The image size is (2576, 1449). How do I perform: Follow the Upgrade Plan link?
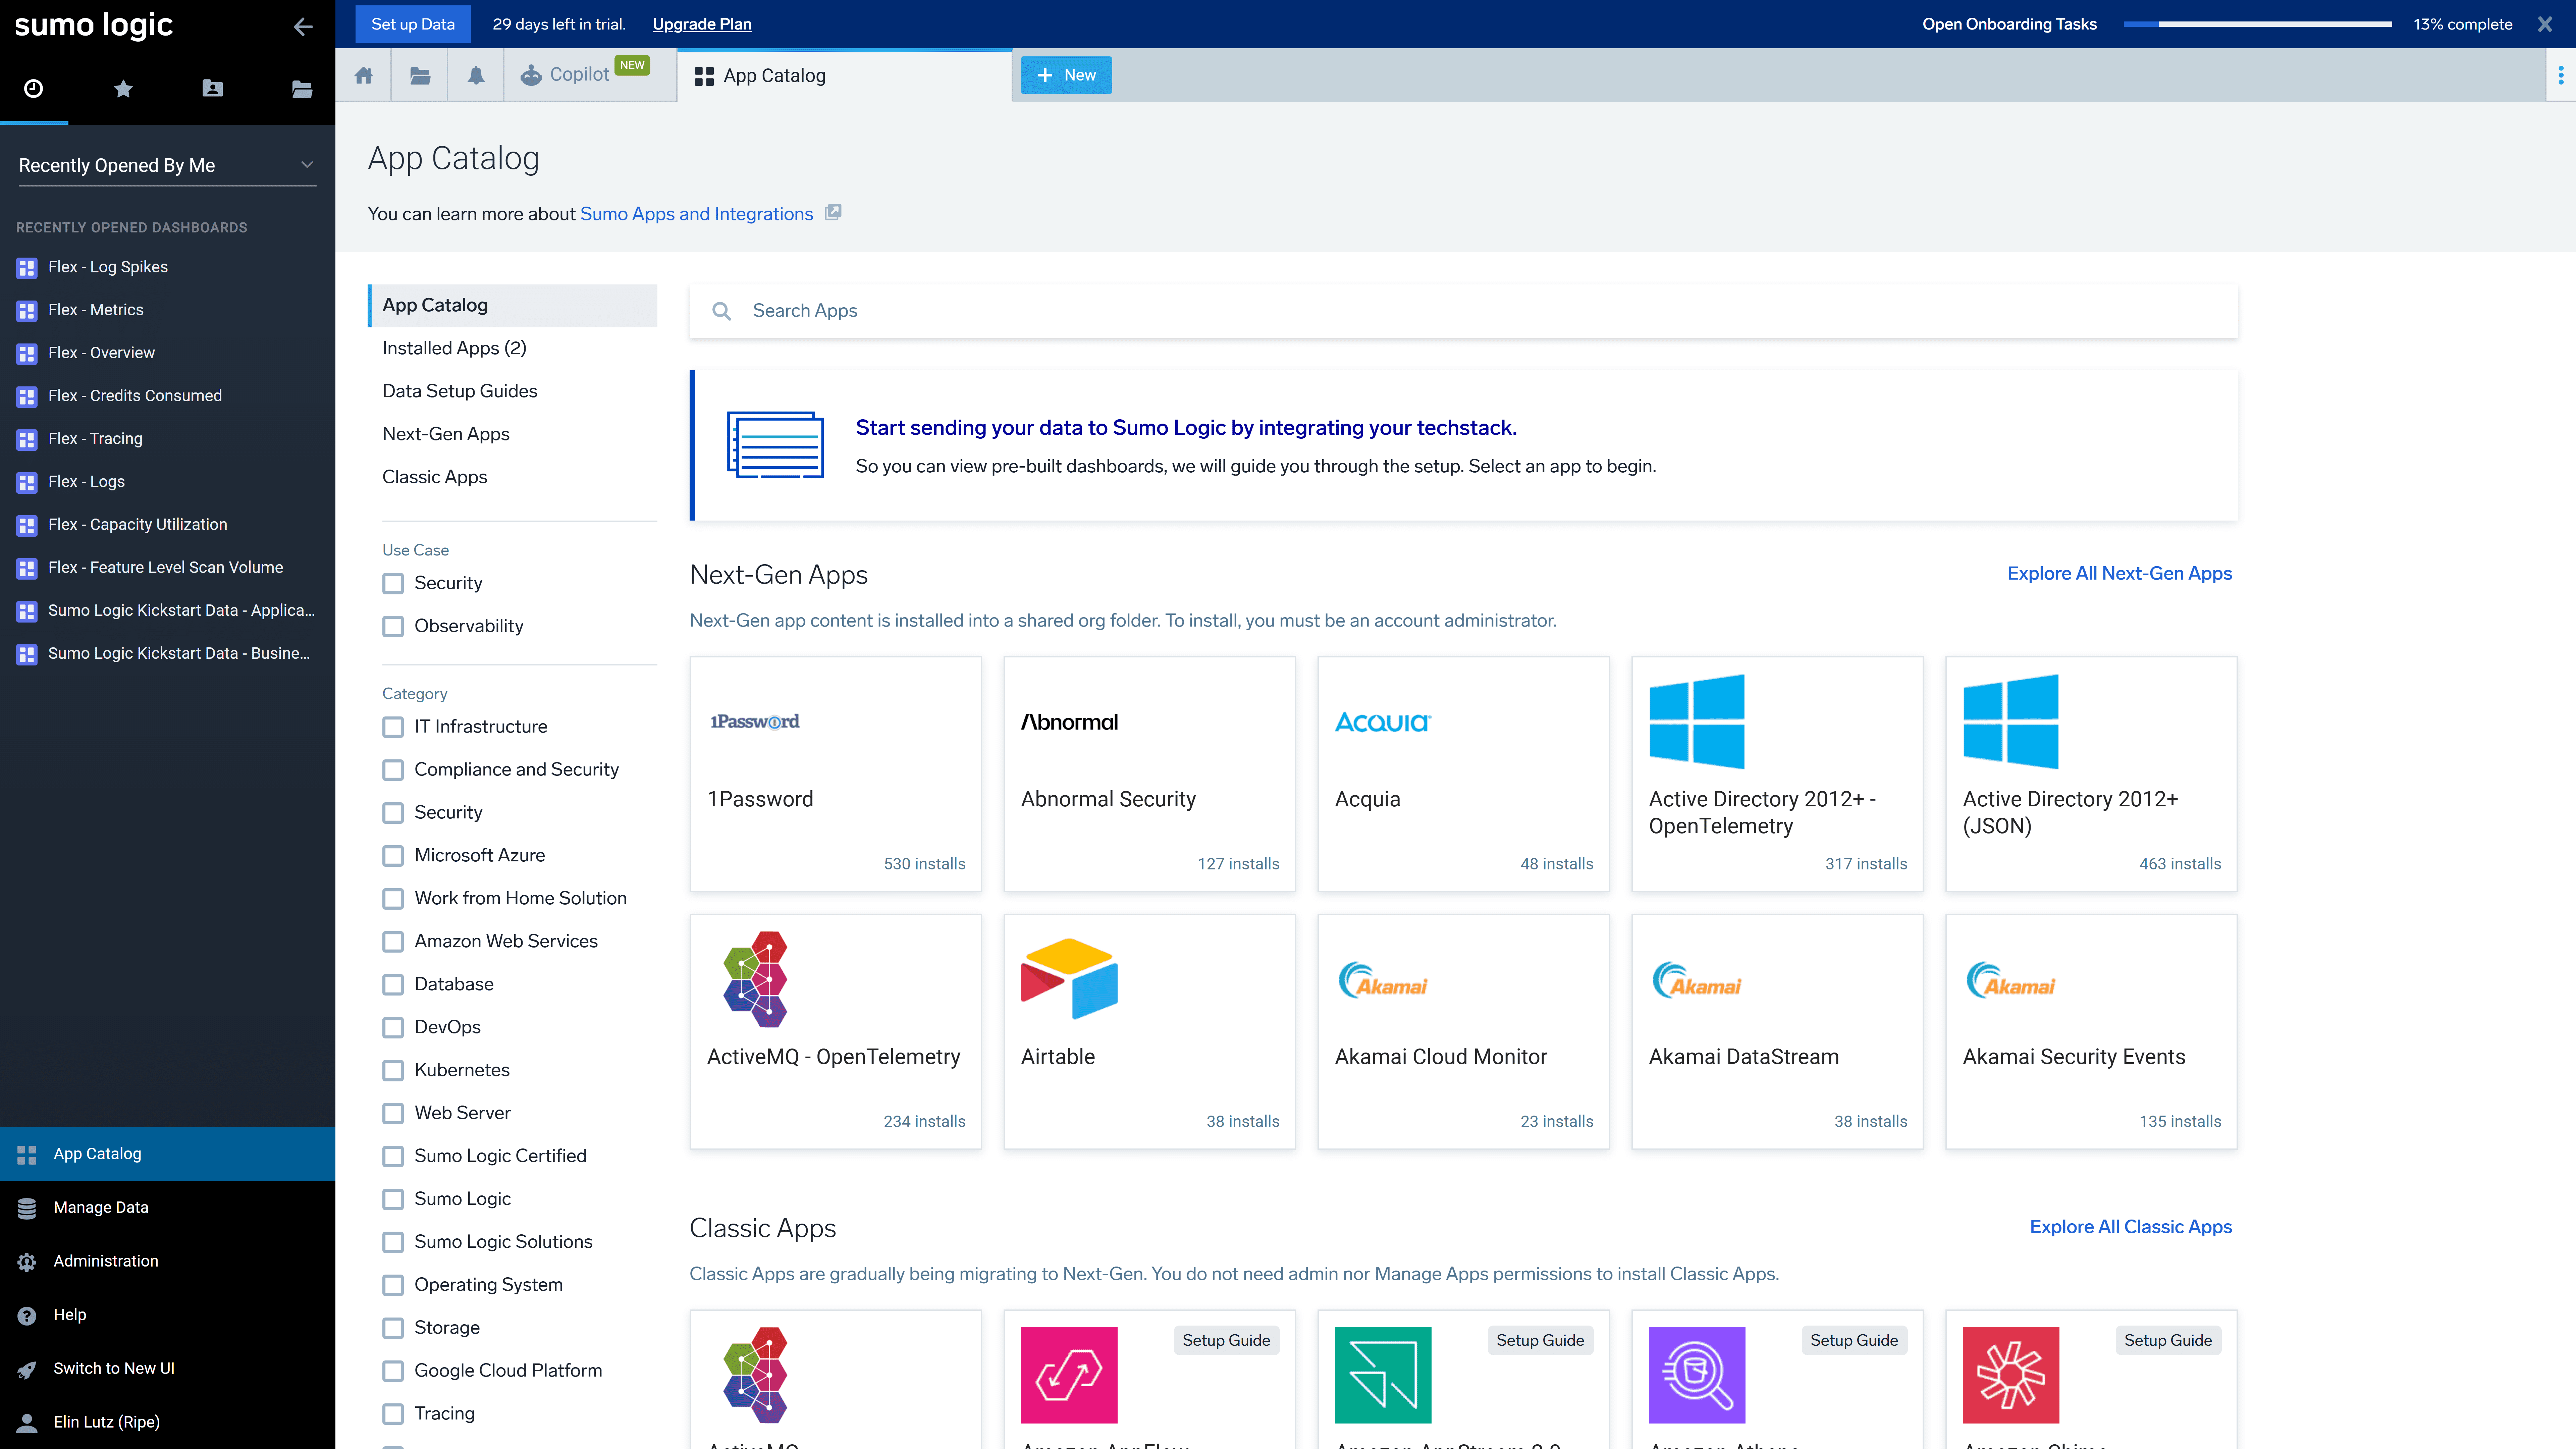click(702, 24)
